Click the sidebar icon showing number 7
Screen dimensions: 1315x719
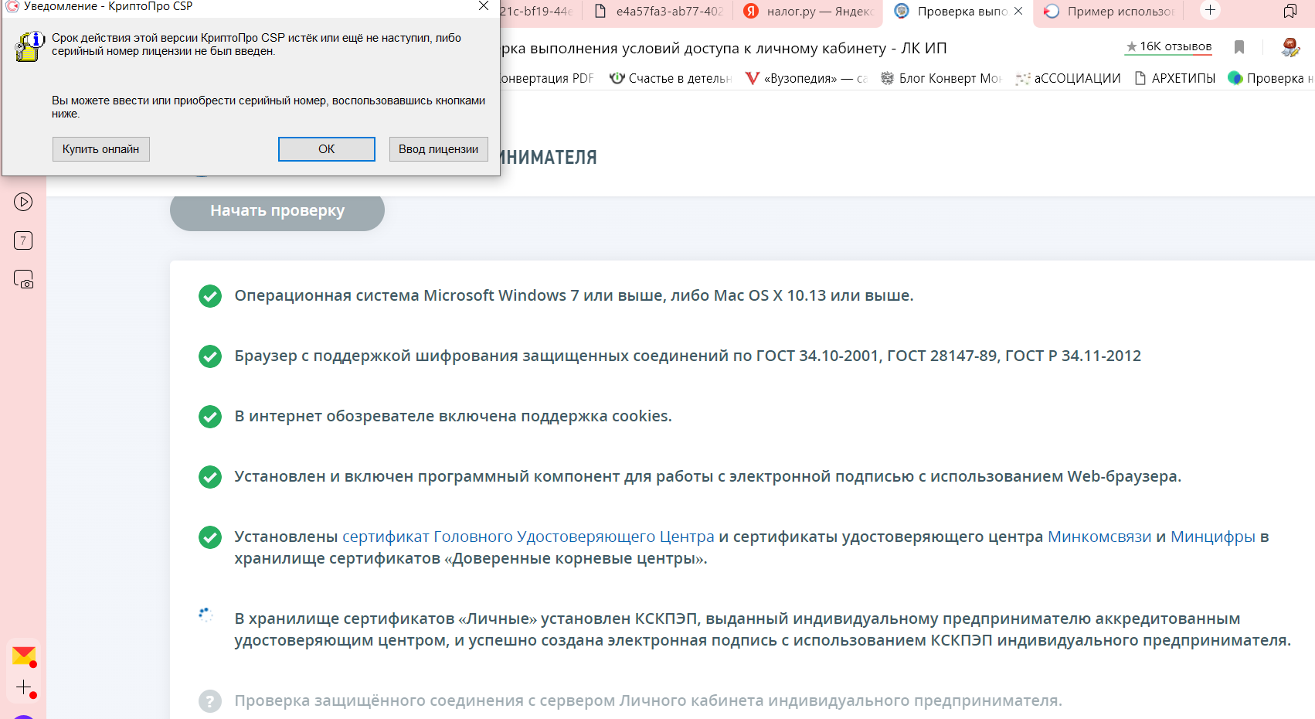pyautogui.click(x=23, y=240)
